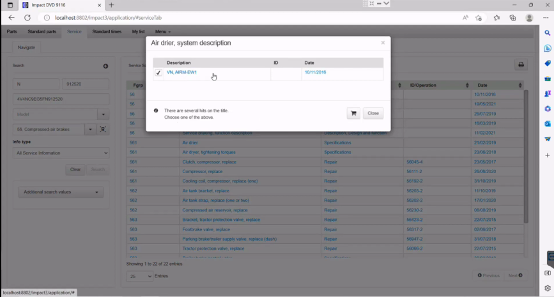Switch to the Standard parts tab
The width and height of the screenshot is (554, 297).
tap(42, 31)
